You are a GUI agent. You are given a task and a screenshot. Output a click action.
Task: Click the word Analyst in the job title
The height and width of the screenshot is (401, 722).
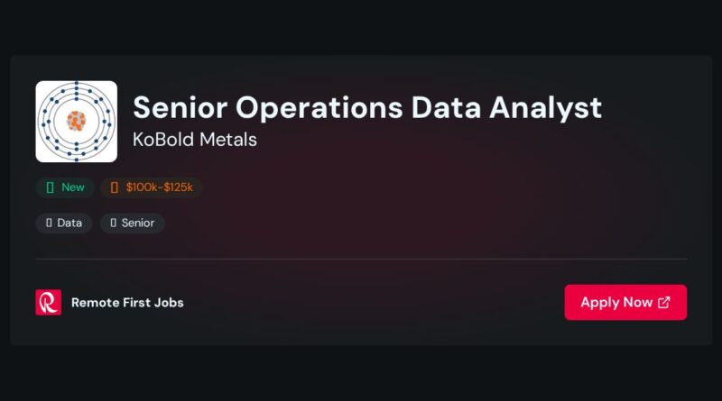(546, 108)
